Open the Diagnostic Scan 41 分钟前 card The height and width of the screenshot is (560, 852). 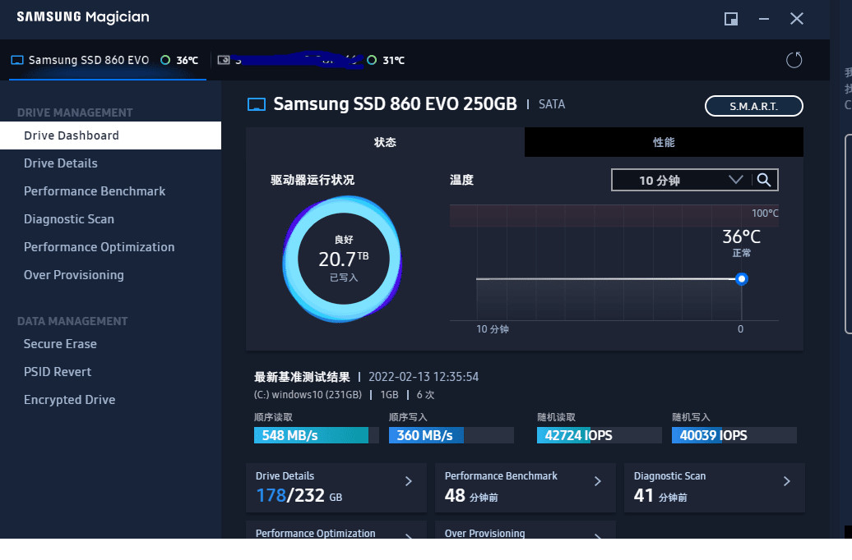(x=714, y=488)
